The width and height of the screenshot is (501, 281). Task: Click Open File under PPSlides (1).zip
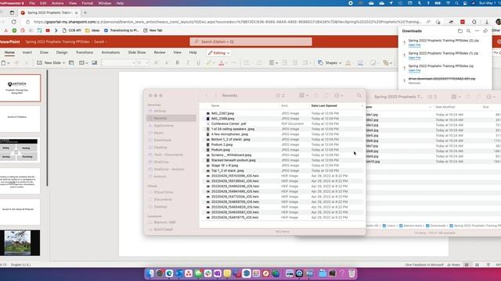click(x=414, y=58)
